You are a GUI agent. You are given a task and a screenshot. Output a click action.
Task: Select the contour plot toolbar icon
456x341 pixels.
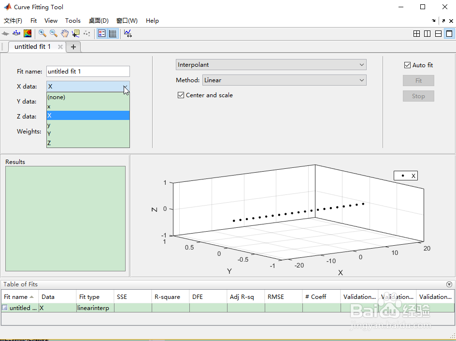click(28, 33)
